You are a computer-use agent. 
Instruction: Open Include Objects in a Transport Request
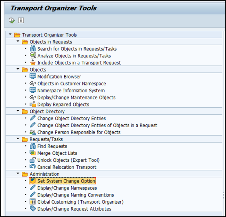click(x=79, y=63)
